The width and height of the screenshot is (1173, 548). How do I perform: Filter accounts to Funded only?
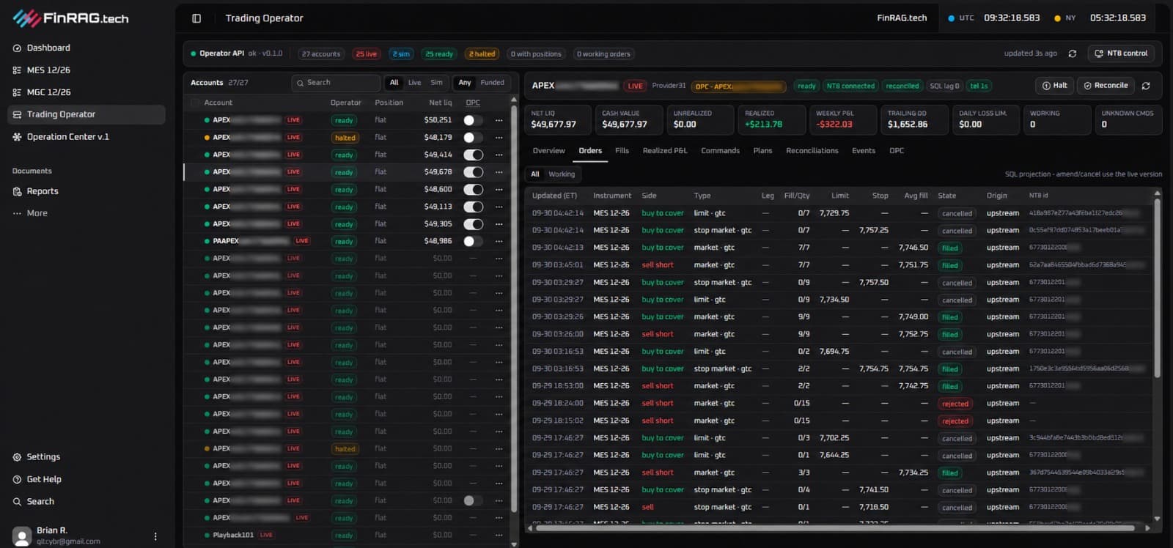[x=492, y=83]
